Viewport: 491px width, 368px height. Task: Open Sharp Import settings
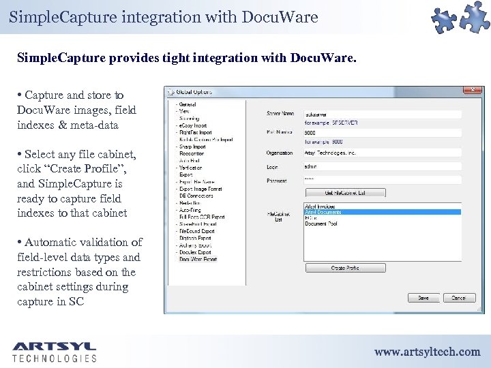pos(192,147)
